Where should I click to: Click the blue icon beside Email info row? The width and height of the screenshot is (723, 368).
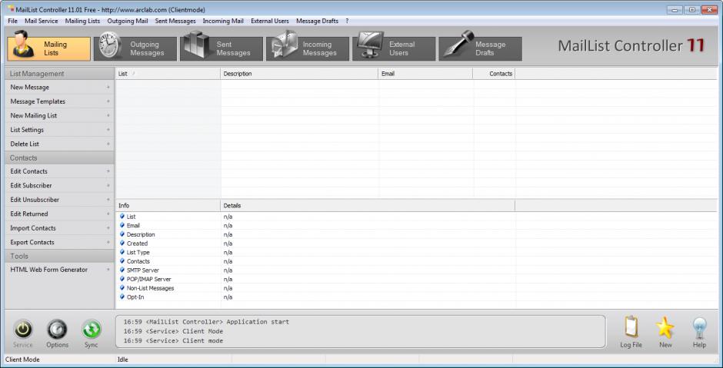(x=122, y=225)
